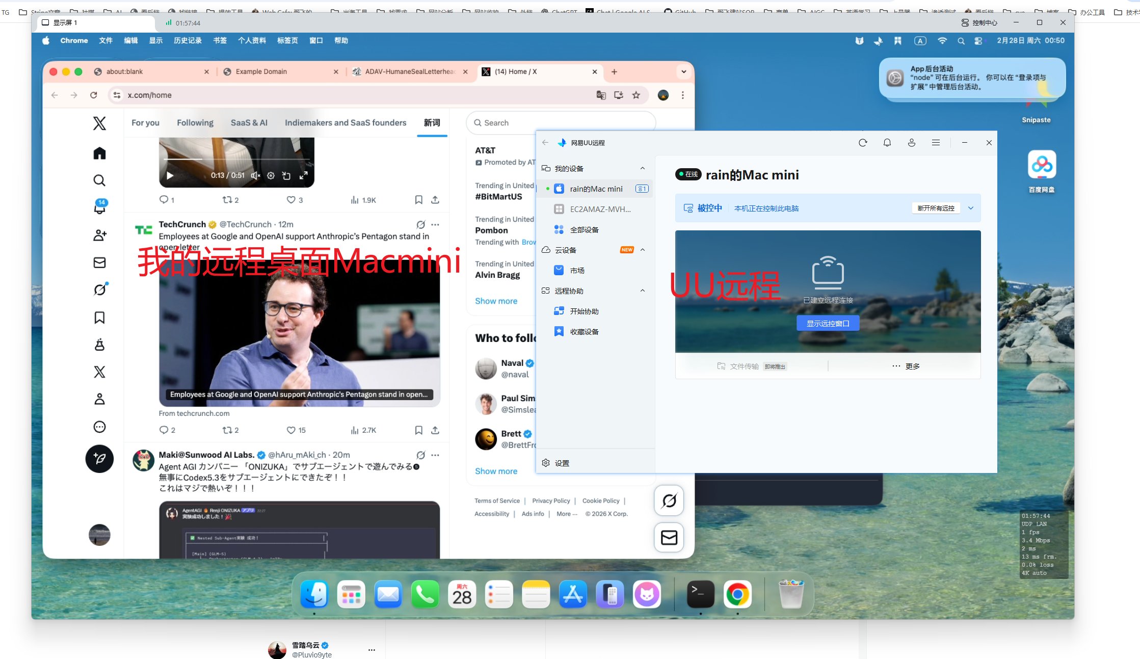The width and height of the screenshot is (1140, 659).
Task: Unmute the video with the speaker icon
Action: 255,175
